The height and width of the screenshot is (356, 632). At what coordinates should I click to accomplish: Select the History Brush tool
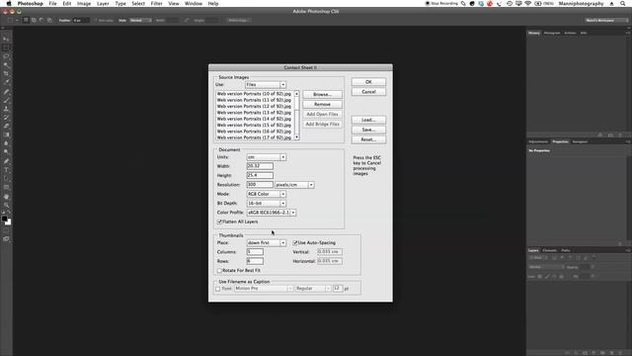pos(6,118)
